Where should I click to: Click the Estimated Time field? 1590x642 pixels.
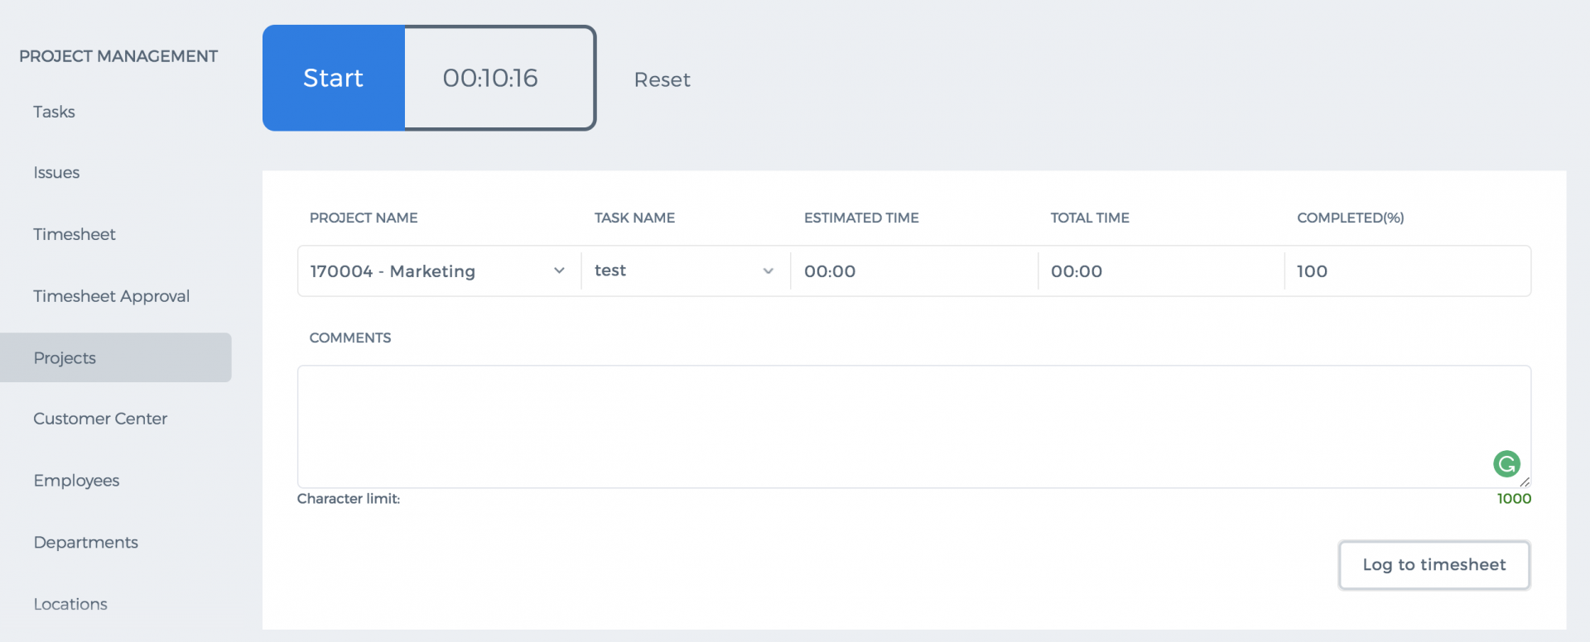pos(914,271)
